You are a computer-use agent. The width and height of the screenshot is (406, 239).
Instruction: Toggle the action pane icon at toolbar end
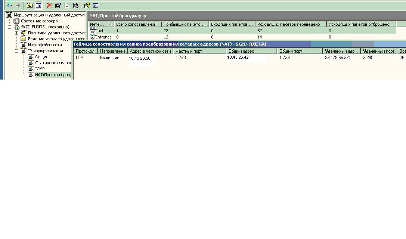coord(96,6)
